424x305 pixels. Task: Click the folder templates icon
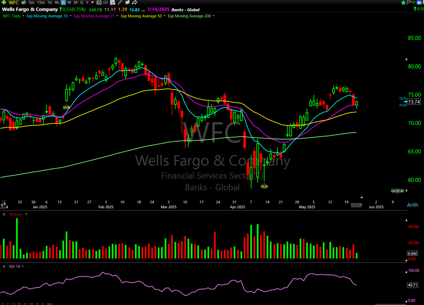[127, 2]
